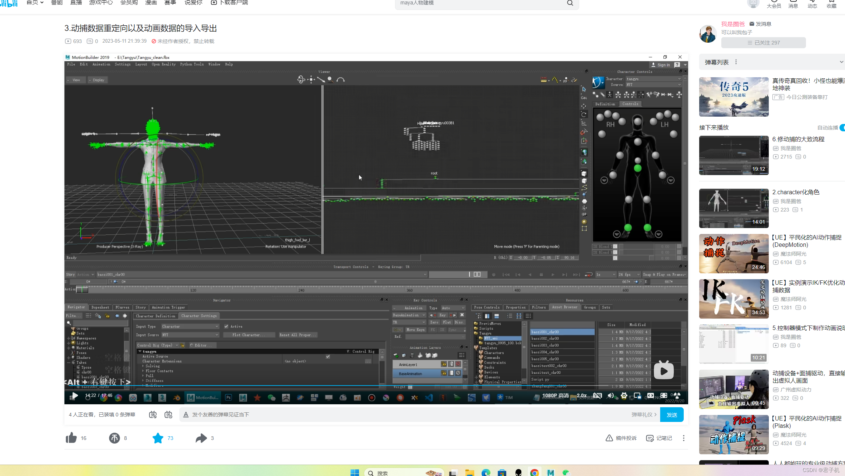Image resolution: width=845 pixels, height=476 pixels.
Task: Click the delete animation layer trash icon
Action: coord(412,355)
